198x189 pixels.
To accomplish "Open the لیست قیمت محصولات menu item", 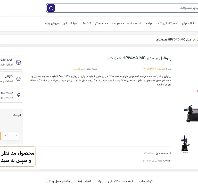I will (126, 23).
